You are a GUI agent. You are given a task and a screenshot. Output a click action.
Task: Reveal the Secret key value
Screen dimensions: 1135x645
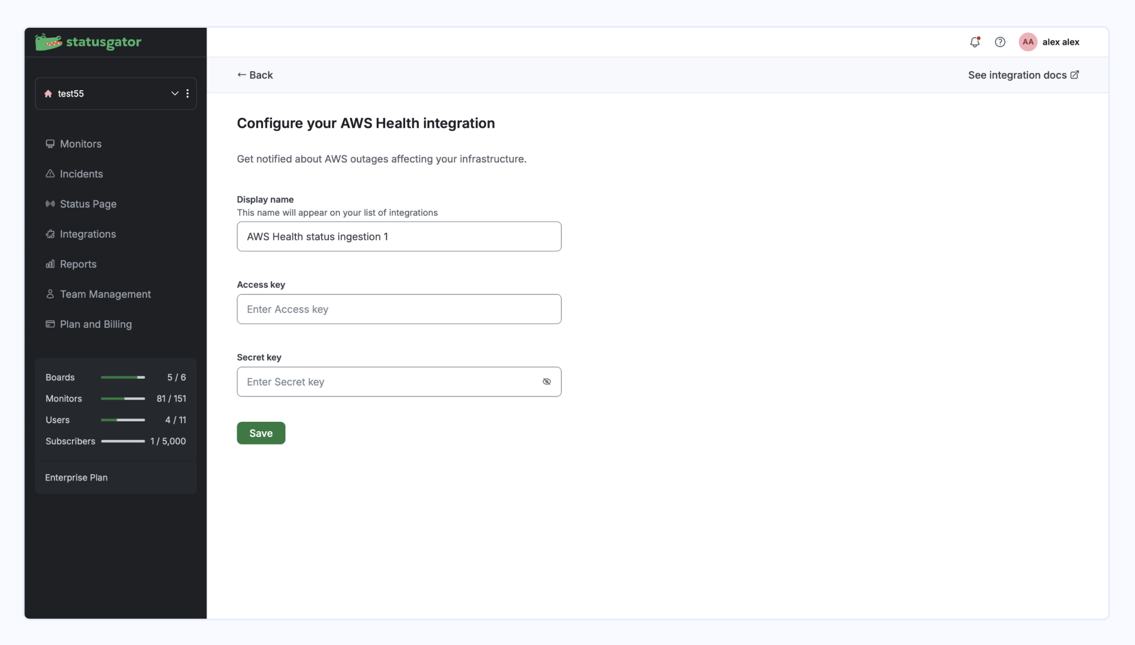point(547,381)
